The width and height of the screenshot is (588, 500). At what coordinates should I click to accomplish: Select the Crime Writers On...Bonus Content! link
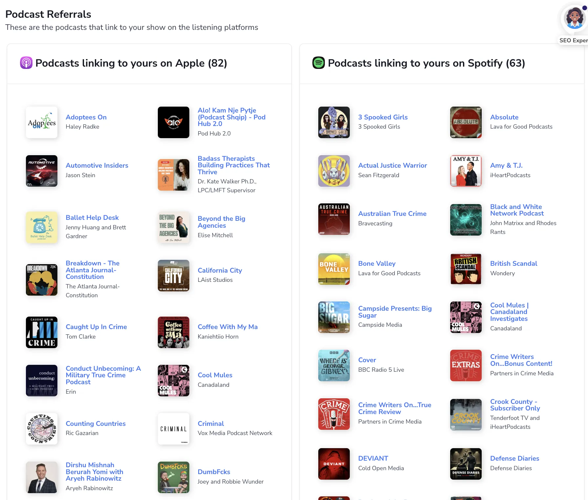pos(521,360)
